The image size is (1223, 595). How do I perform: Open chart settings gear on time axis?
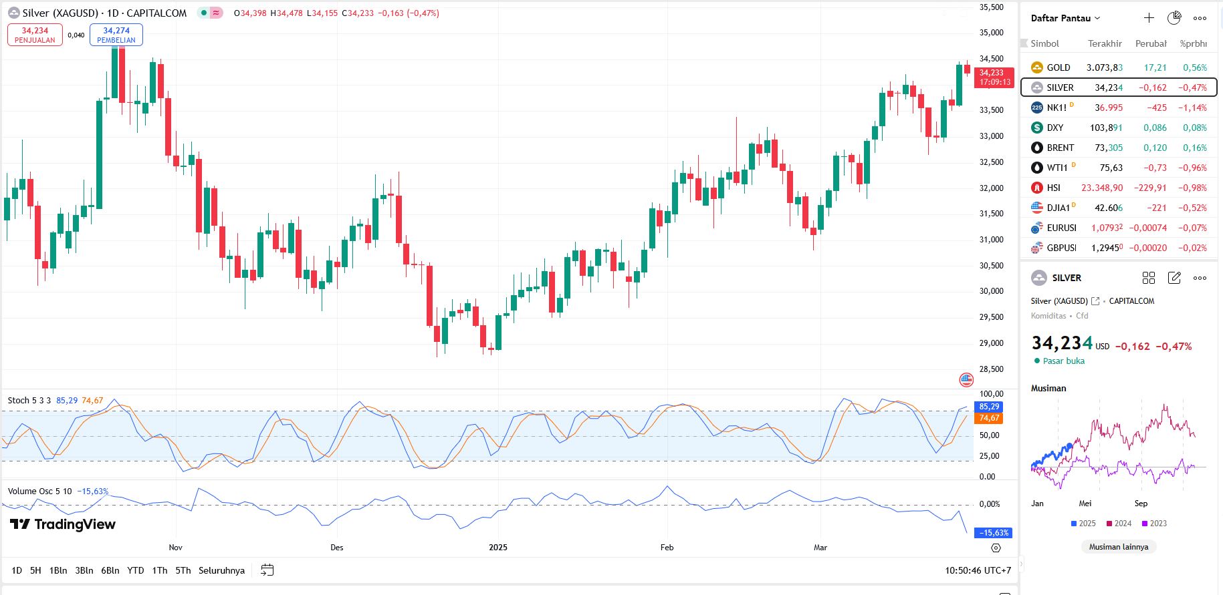pyautogui.click(x=996, y=548)
